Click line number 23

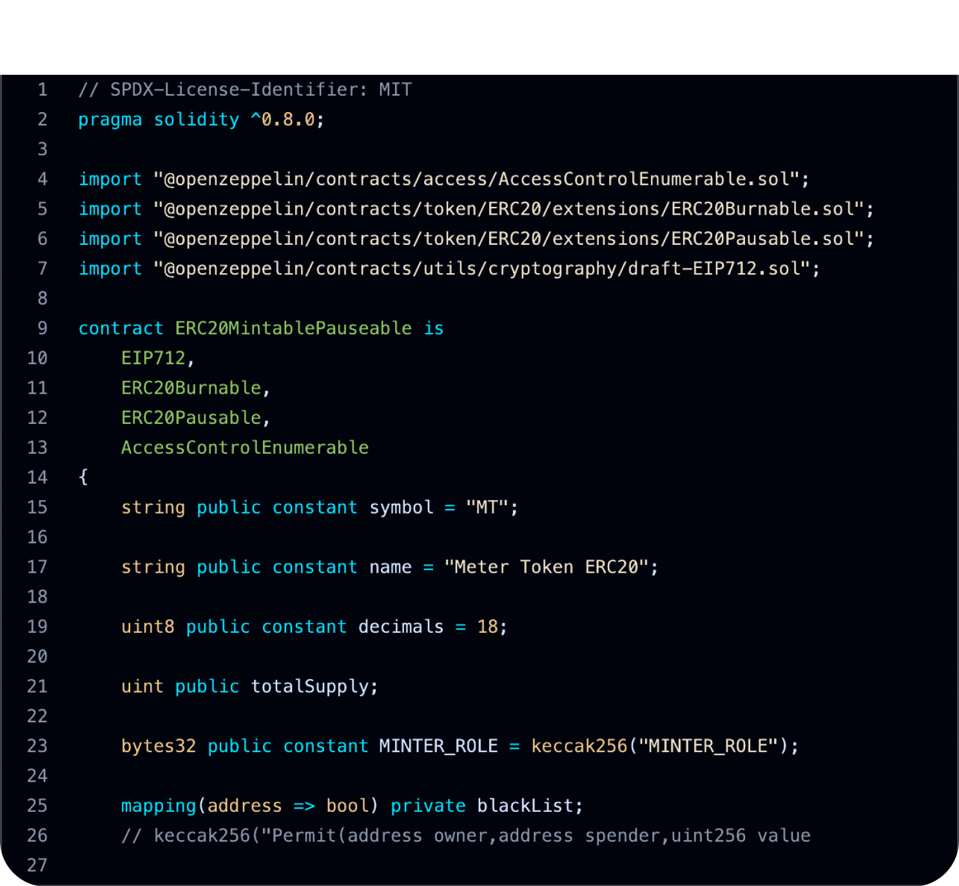tap(37, 746)
